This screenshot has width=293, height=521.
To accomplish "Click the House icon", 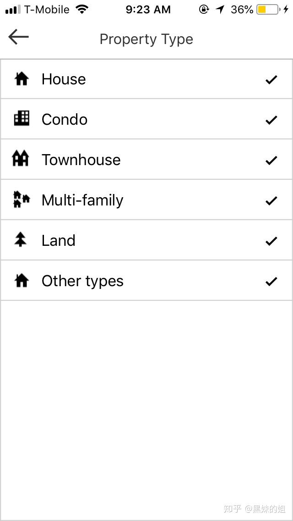I will pos(22,79).
